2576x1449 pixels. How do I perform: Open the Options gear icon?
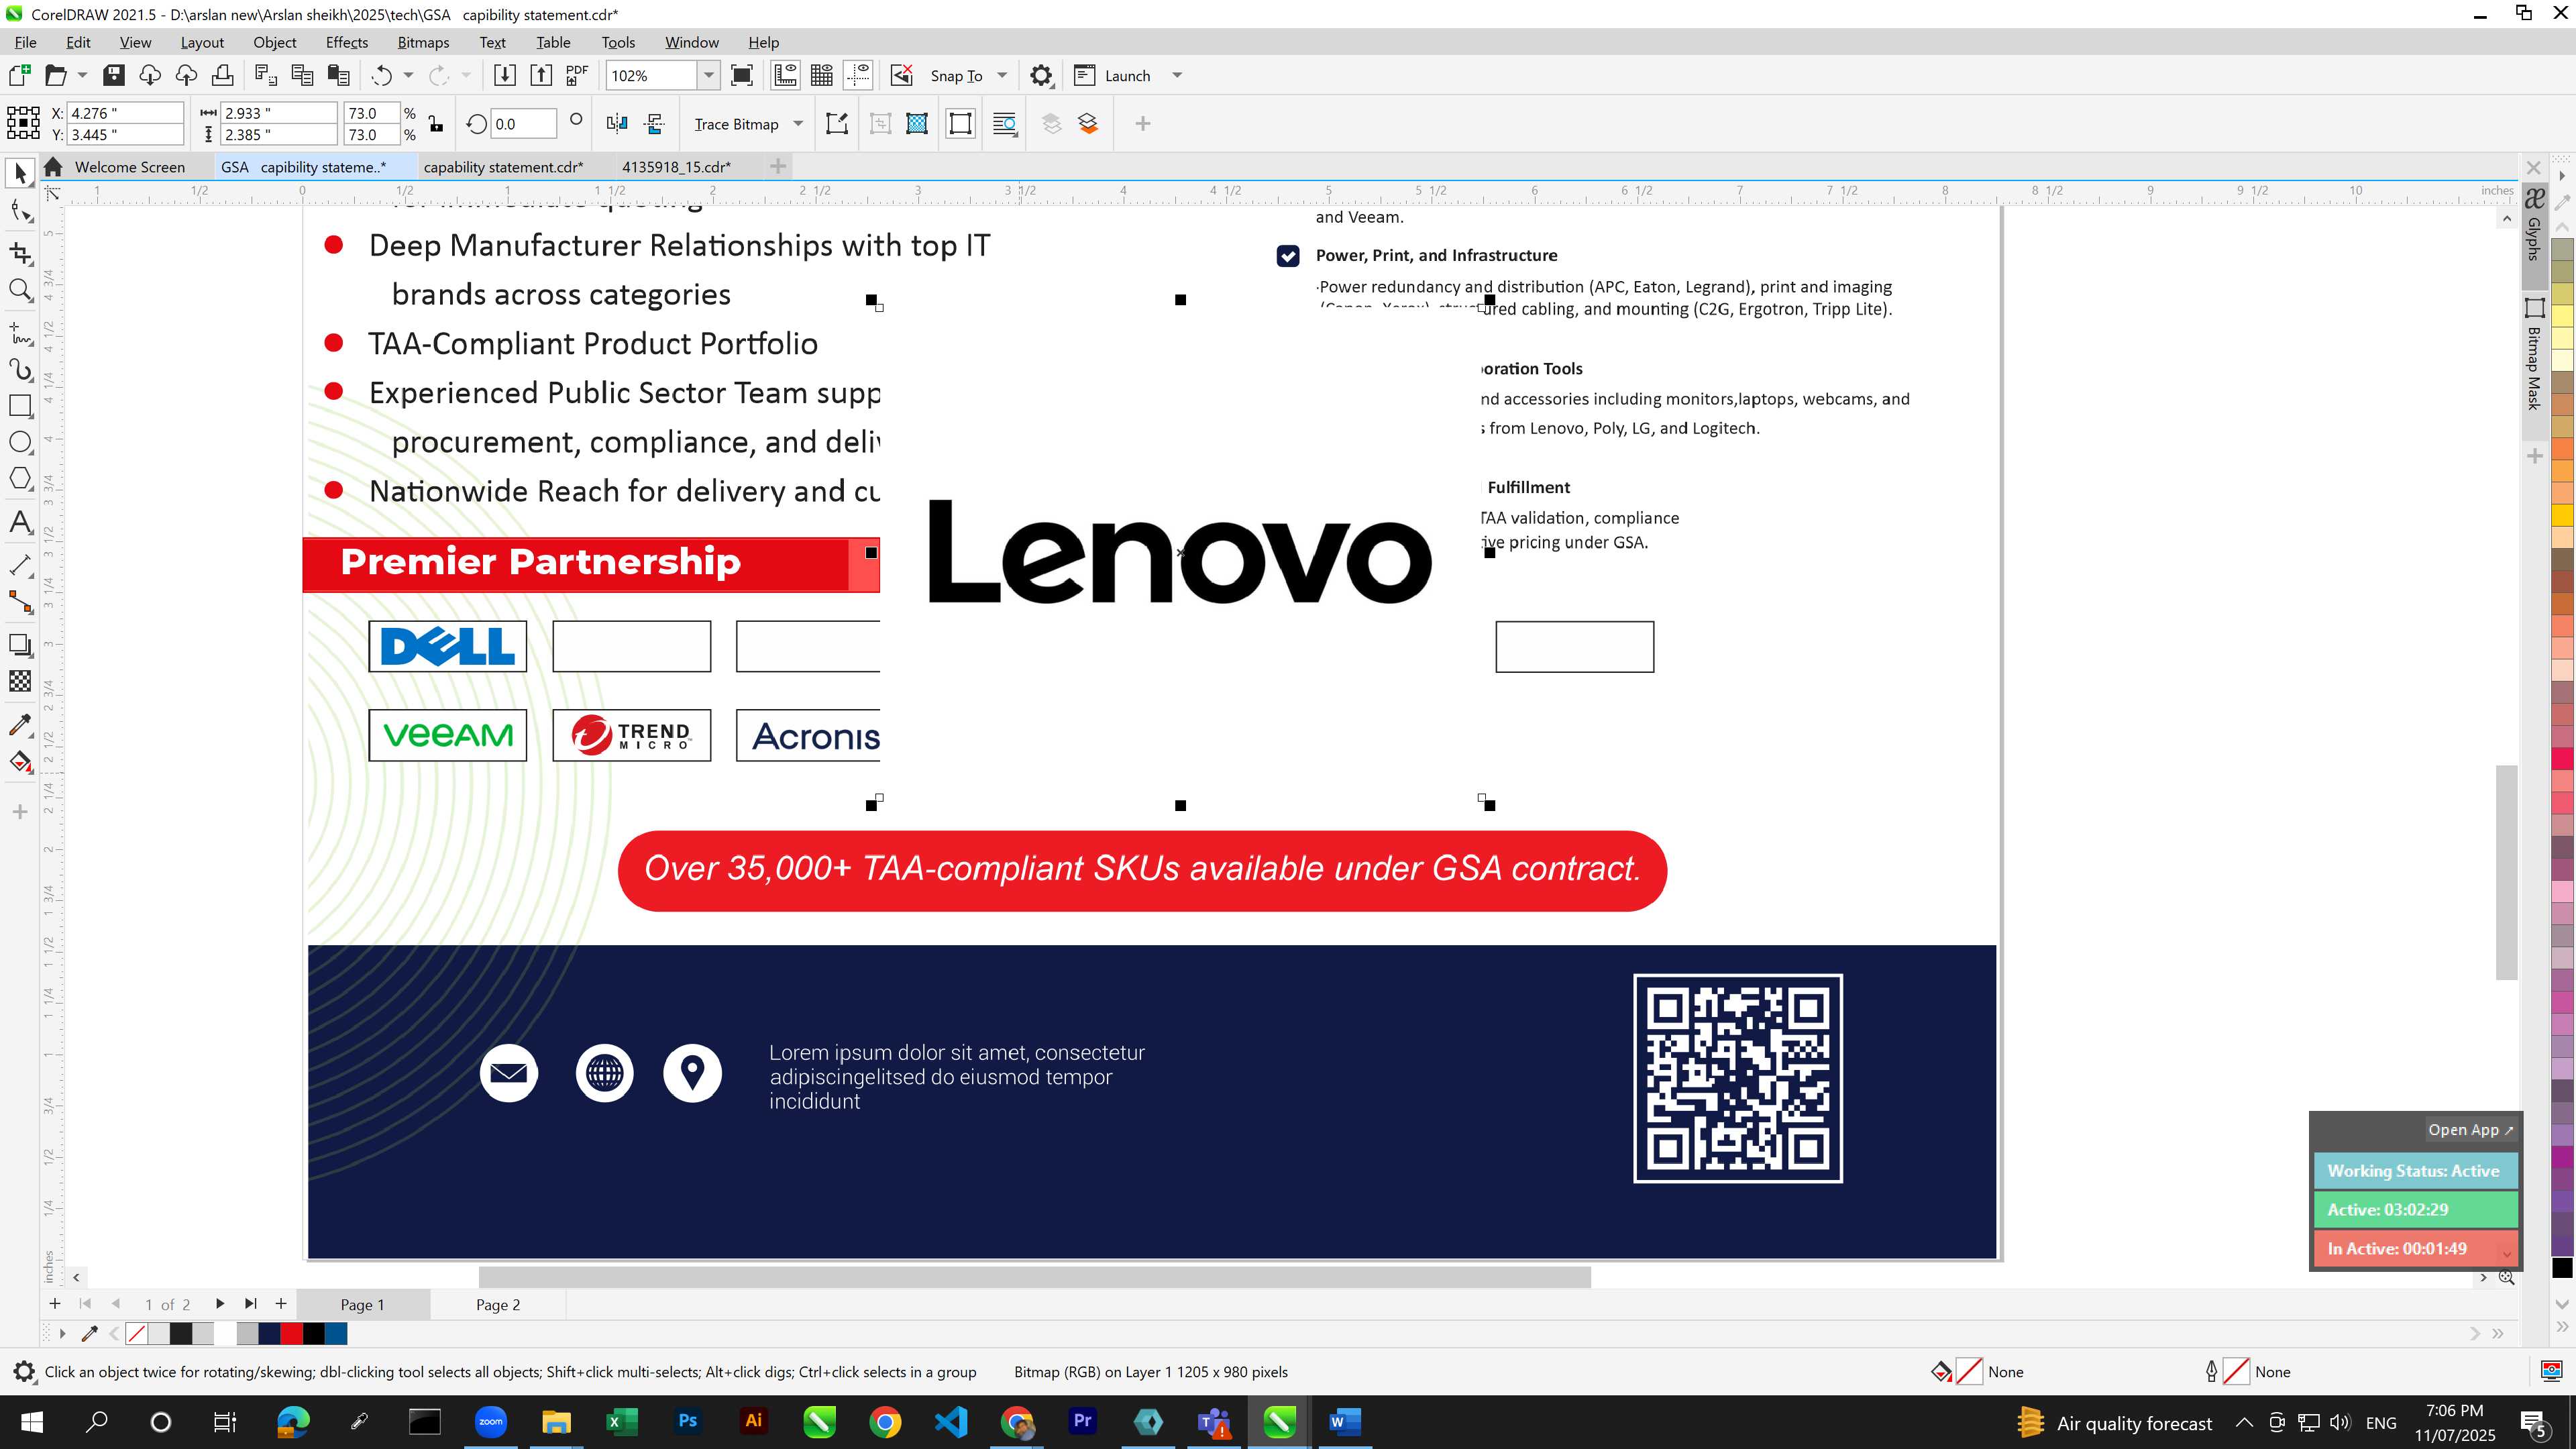click(1041, 76)
